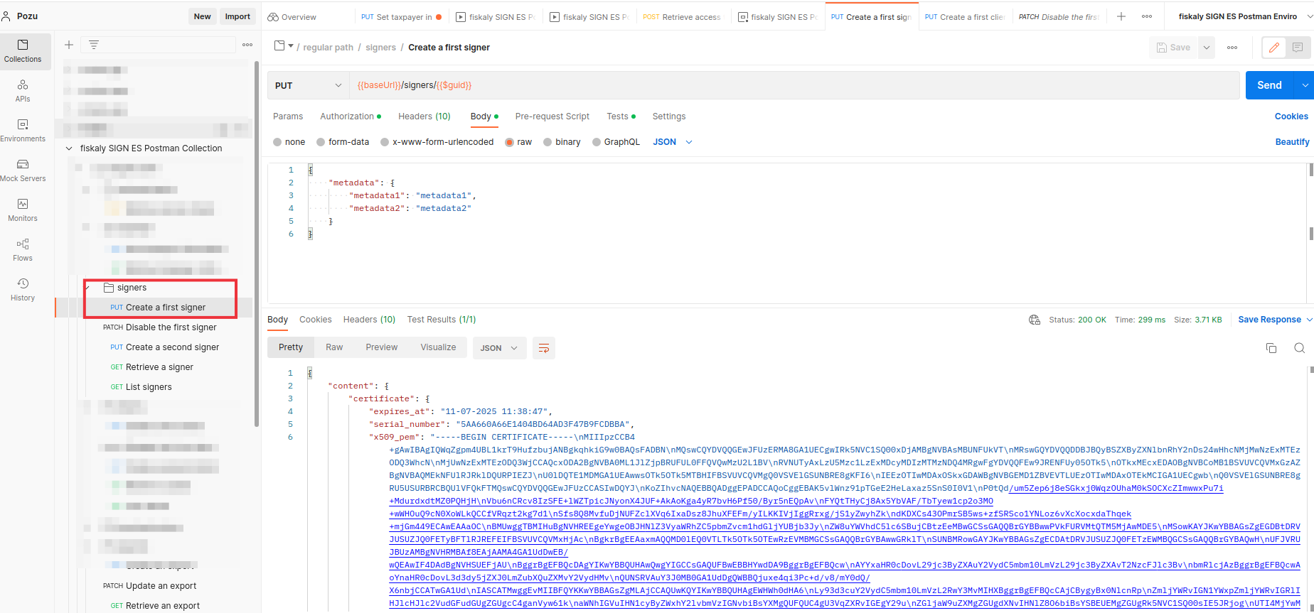Image resolution: width=1314 pixels, height=613 pixels.
Task: Collapse the signers folder chevron
Action: tap(87, 288)
